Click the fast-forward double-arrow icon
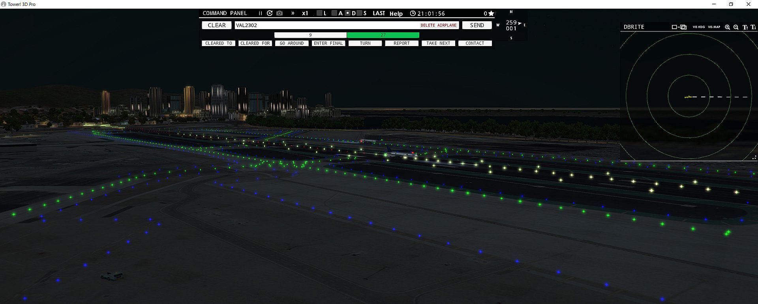This screenshot has width=758, height=304. (x=293, y=13)
